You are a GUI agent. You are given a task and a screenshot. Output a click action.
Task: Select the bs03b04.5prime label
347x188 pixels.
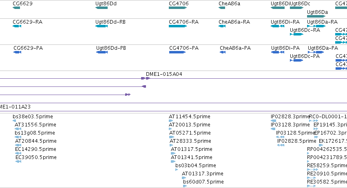coord(196,166)
